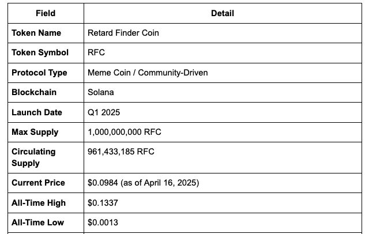
Task: Select the Blockchain label cell
Action: [x=46, y=92]
